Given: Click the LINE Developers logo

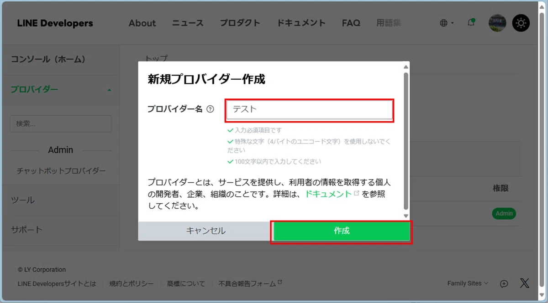Looking at the screenshot, I should (x=55, y=23).
